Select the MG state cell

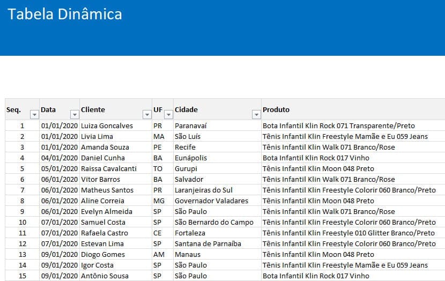pos(163,201)
